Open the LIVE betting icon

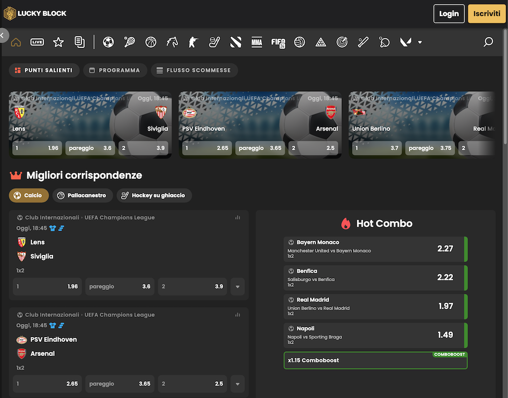tap(37, 42)
